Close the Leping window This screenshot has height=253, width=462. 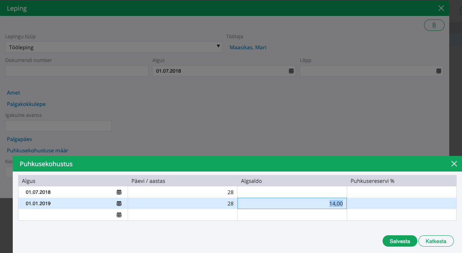point(441,8)
